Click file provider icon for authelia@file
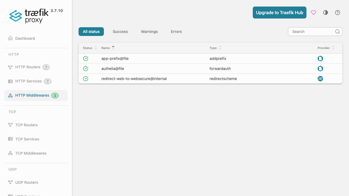 (320, 69)
